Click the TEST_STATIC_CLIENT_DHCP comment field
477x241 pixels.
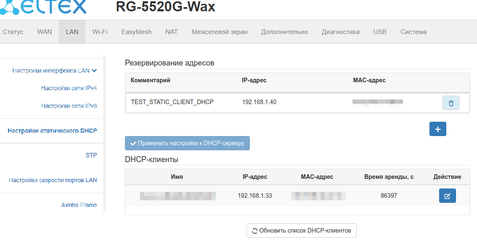click(172, 102)
